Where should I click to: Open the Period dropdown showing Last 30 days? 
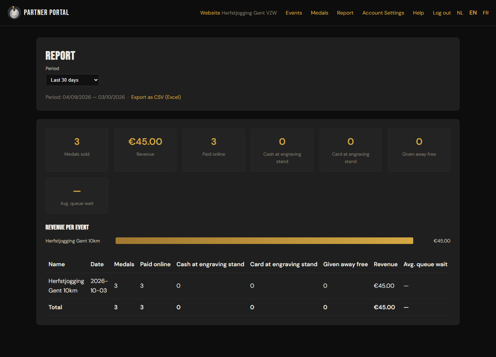tap(72, 80)
